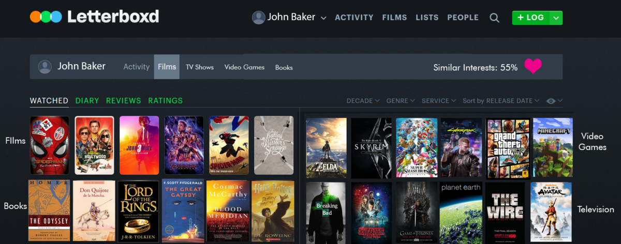Open the DIARY sub-tab
Screen dimensions: 621x244
point(87,101)
